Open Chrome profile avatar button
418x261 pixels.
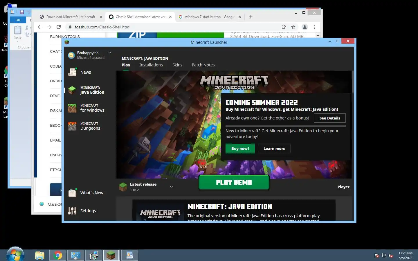tap(305, 27)
